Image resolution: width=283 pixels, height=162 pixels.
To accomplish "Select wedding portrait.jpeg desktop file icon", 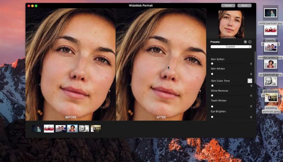I will 271,98.
